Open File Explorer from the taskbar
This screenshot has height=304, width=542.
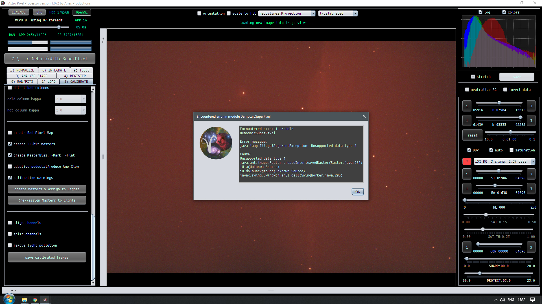pos(25,300)
